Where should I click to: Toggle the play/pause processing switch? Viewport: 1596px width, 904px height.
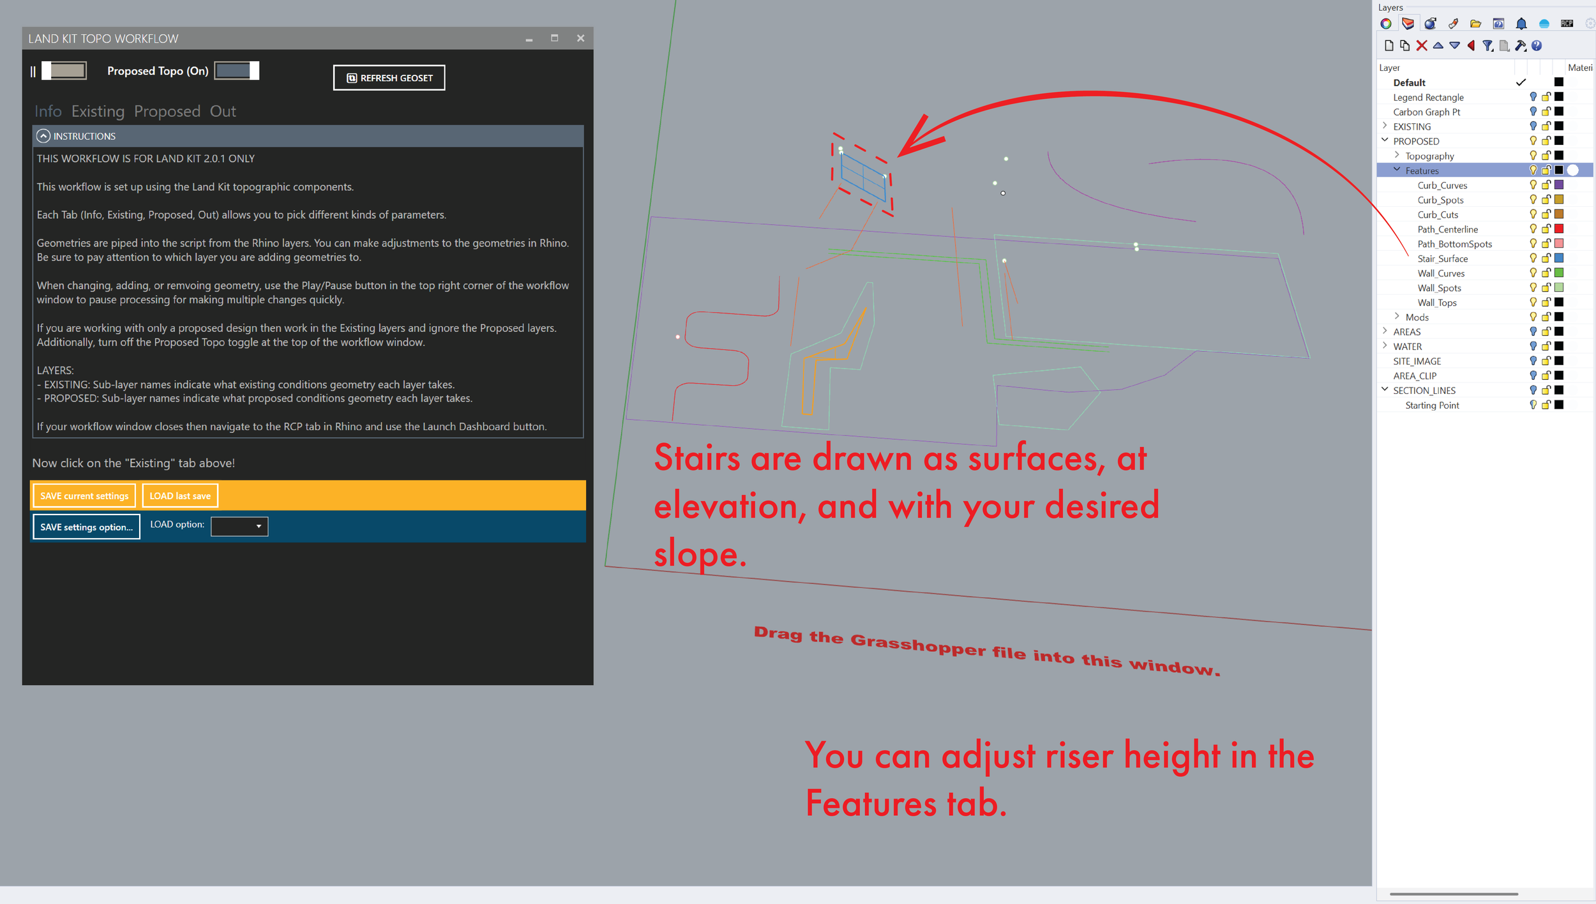(x=64, y=70)
